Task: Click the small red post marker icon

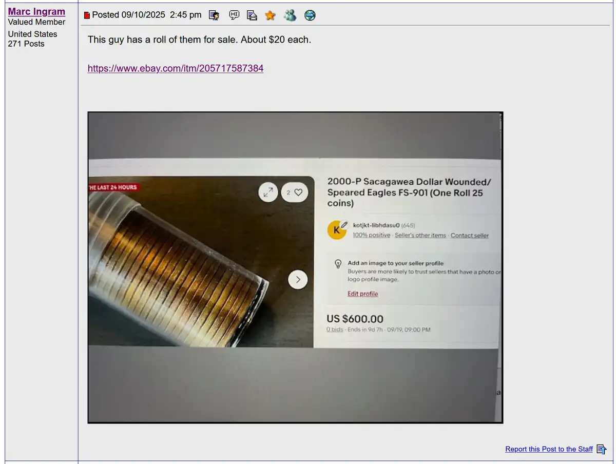Action: coord(87,15)
